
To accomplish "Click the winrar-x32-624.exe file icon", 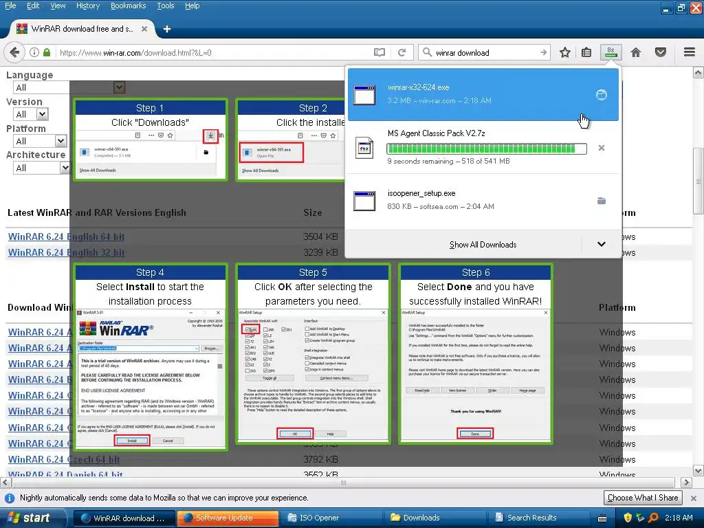I will (364, 95).
